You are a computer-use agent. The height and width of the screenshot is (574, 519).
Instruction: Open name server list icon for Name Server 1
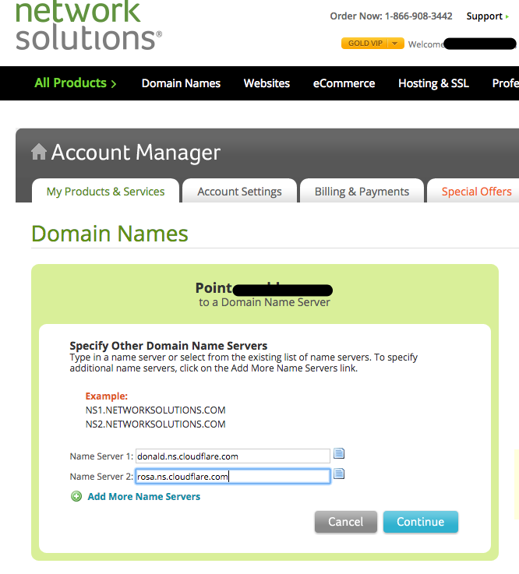[x=339, y=453]
